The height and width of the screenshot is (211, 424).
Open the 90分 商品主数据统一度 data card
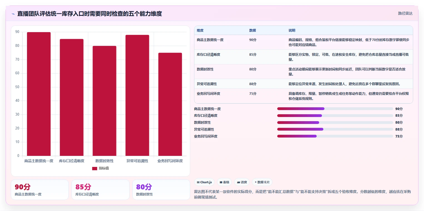pyautogui.click(x=40, y=190)
